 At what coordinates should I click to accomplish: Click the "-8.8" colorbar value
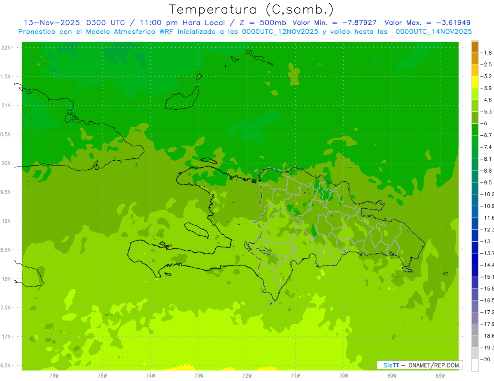486,171
